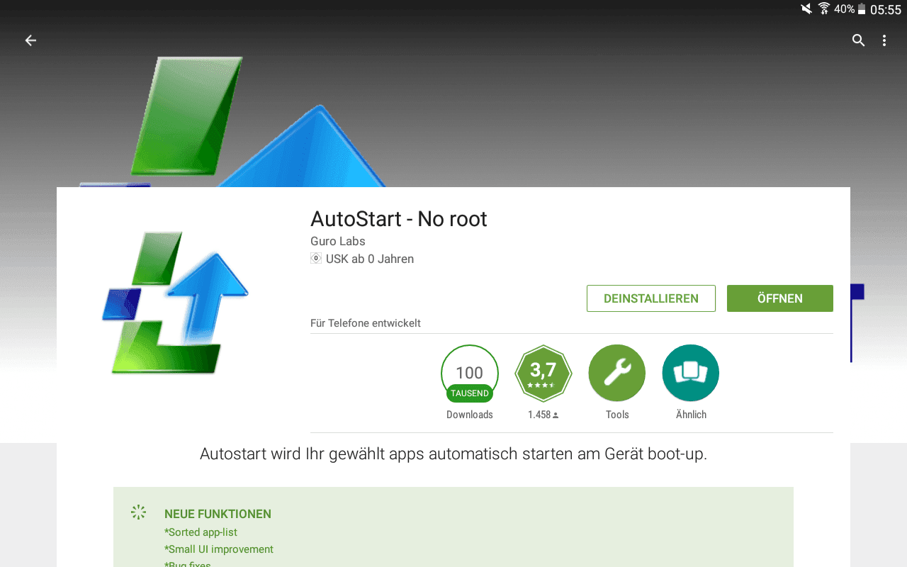This screenshot has width=907, height=567.
Task: Tap the spinner icon beside Neue Funktionen
Action: point(138,512)
